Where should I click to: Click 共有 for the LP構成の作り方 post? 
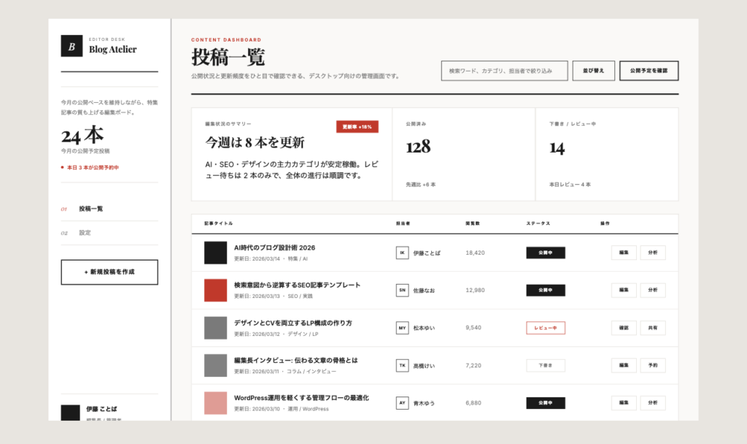pos(652,328)
